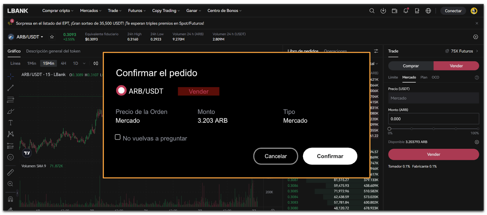This screenshot has height=215, width=487.
Task: Open the wallet icon in header
Action: click(x=394, y=11)
